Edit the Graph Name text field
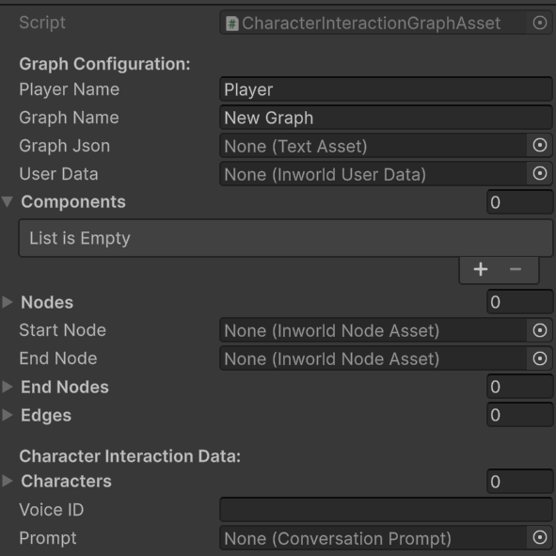The width and height of the screenshot is (556, 556). 386,118
